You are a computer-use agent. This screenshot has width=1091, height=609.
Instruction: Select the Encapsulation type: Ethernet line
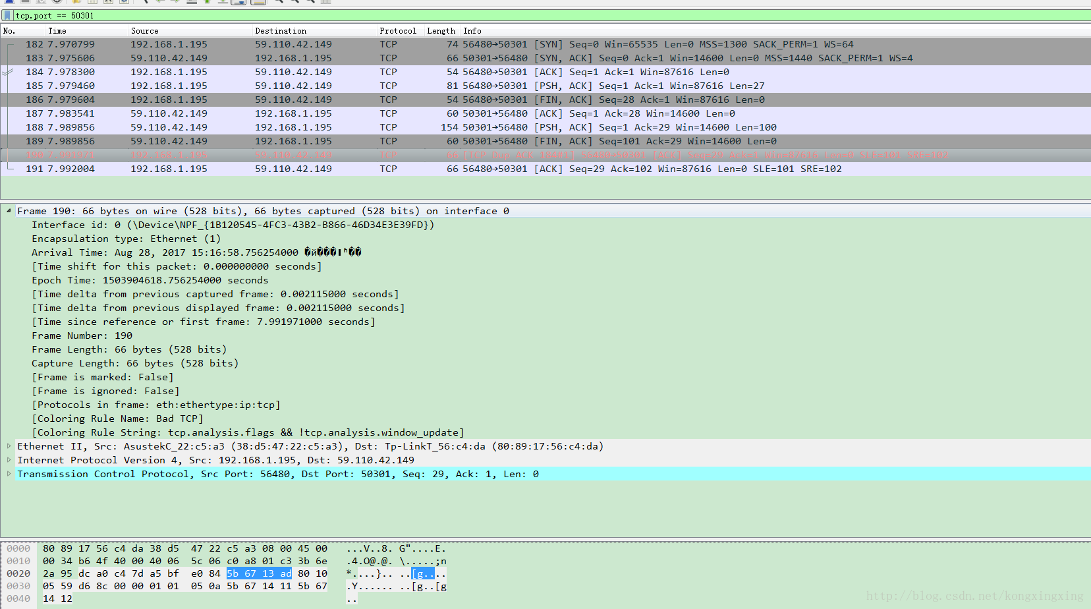click(126, 239)
